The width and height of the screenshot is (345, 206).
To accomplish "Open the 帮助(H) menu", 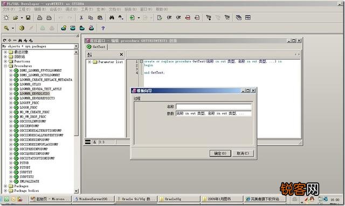I will pos(162,9).
